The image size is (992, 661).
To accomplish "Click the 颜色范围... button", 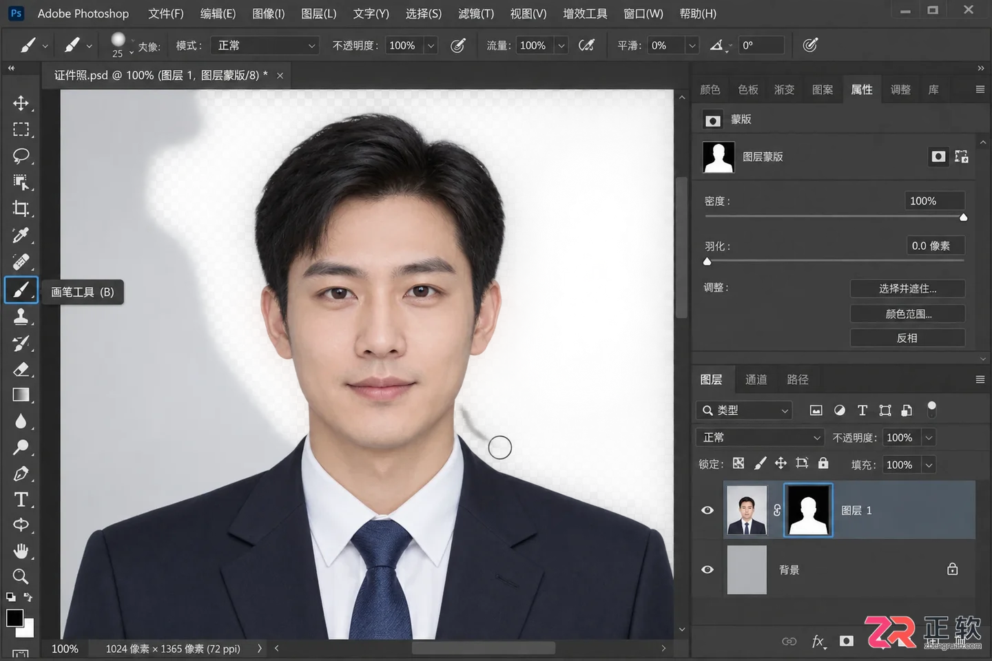I will click(907, 314).
